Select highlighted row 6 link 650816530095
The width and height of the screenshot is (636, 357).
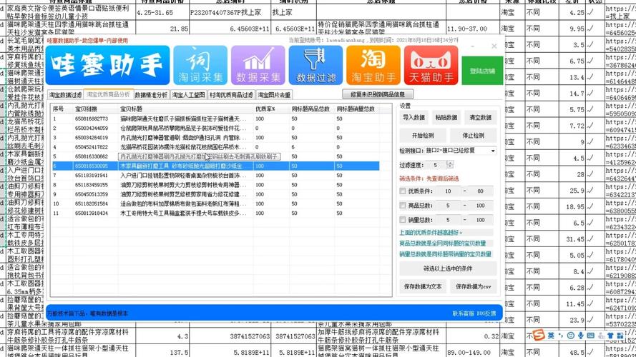(x=216, y=166)
